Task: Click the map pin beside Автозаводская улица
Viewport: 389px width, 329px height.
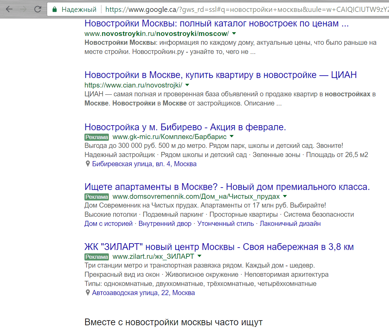Action: 87,293
